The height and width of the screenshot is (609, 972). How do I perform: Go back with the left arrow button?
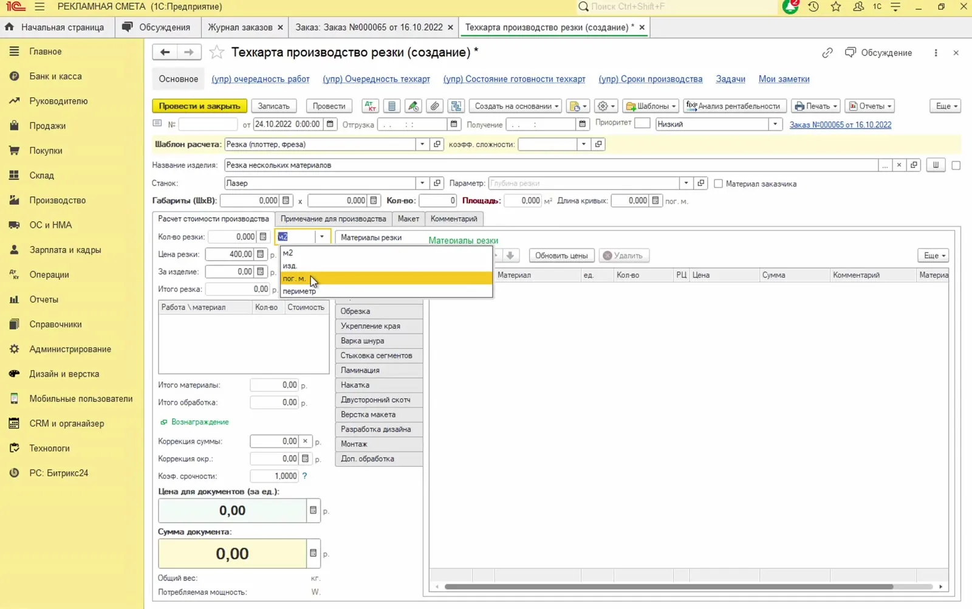coord(165,52)
